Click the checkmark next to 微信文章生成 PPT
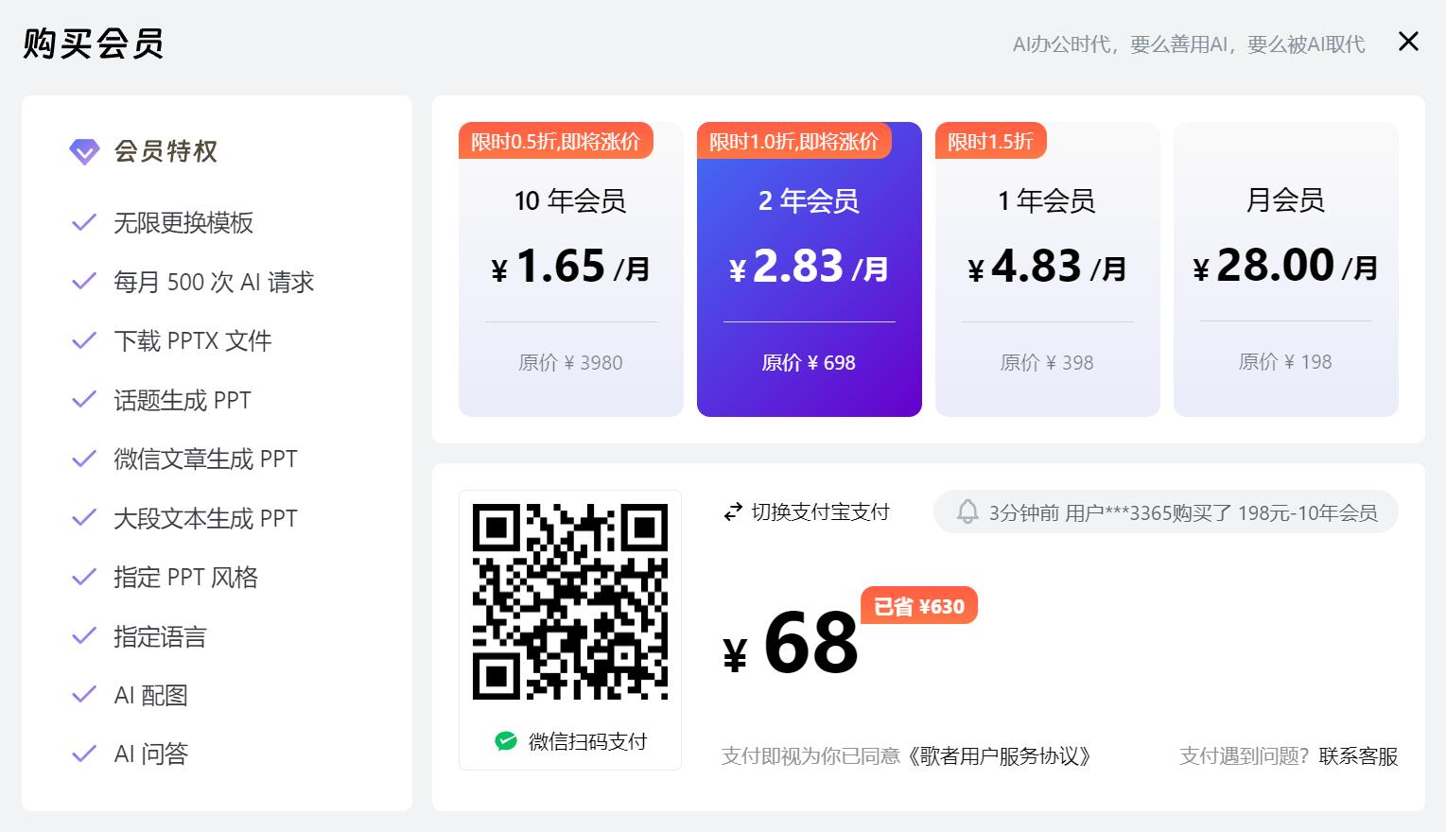 pyautogui.click(x=84, y=459)
